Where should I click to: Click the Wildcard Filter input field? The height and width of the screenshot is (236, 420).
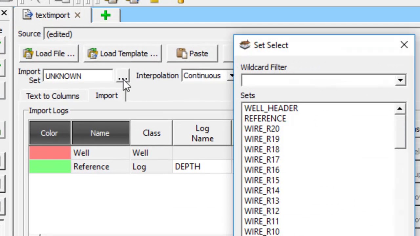coord(318,80)
